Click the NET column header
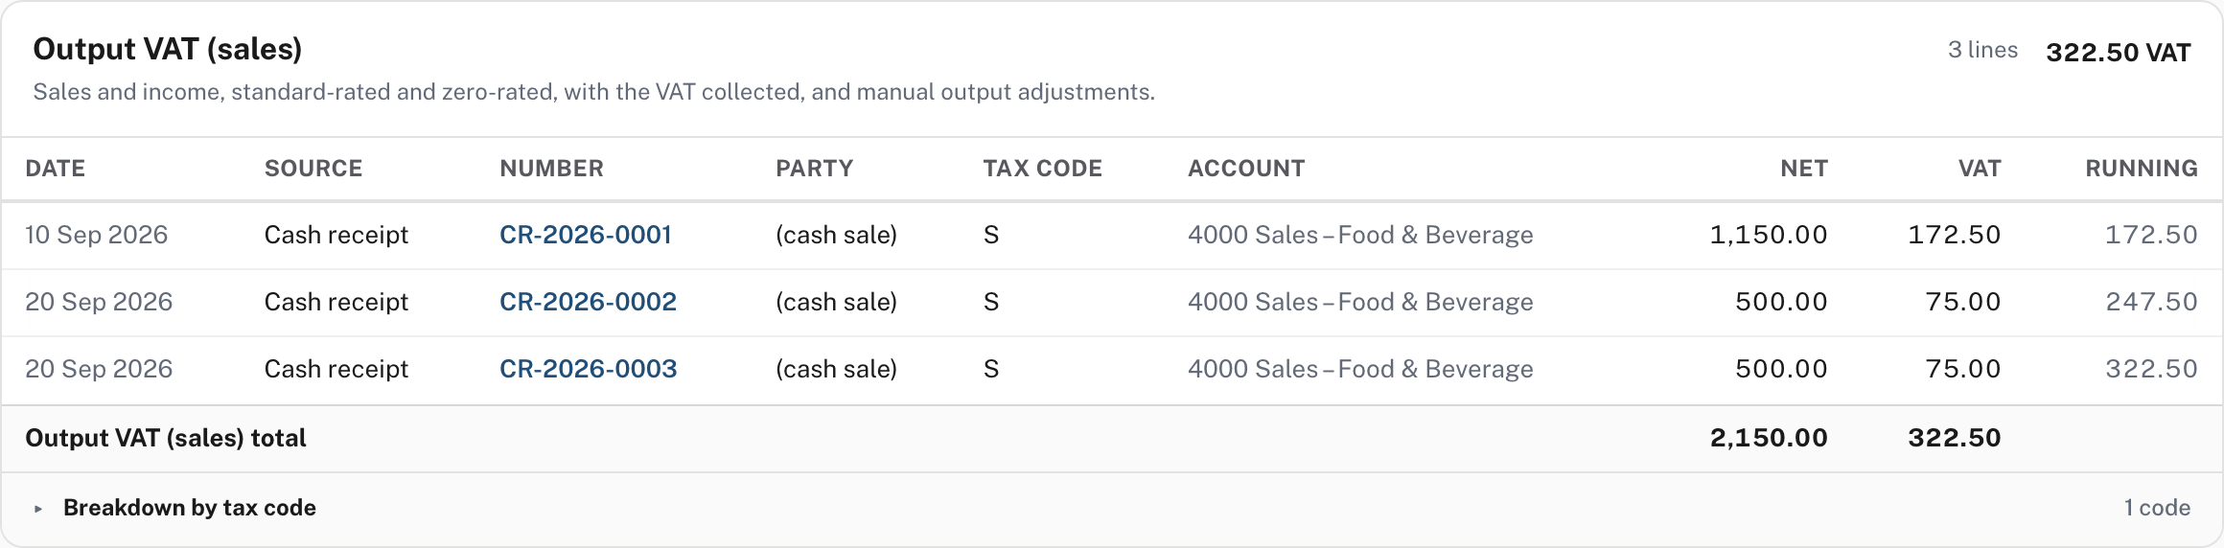 pos(1804,169)
